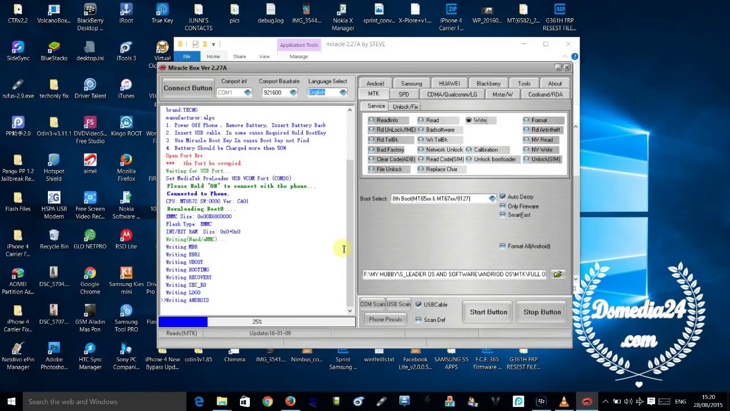
Task: Open the GSM Aladin Mas Pon icon
Action: coord(90,319)
